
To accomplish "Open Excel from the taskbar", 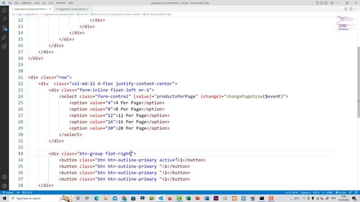I will pyautogui.click(x=188, y=198).
